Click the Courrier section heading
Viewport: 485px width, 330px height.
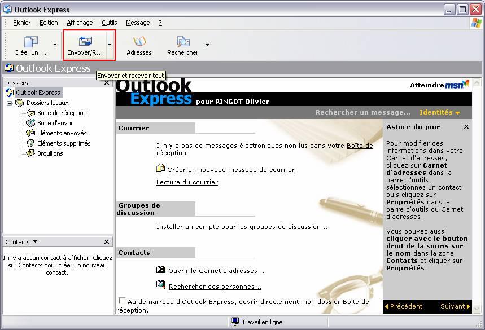(134, 128)
